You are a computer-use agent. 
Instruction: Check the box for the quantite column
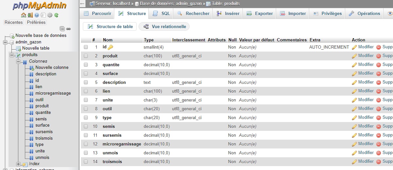86,65
